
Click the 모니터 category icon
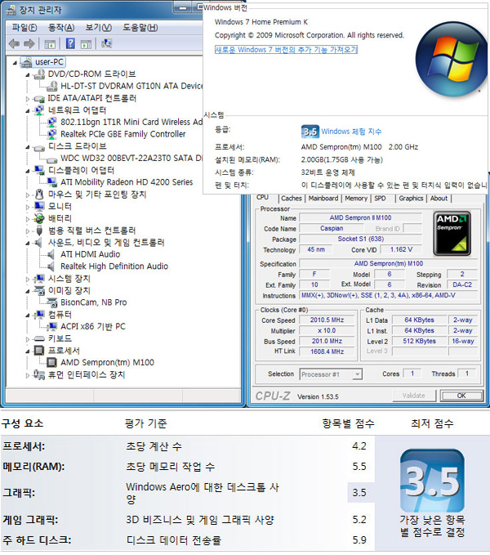(x=39, y=206)
